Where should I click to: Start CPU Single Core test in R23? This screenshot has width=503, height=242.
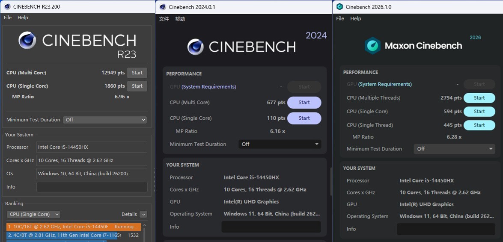click(137, 86)
